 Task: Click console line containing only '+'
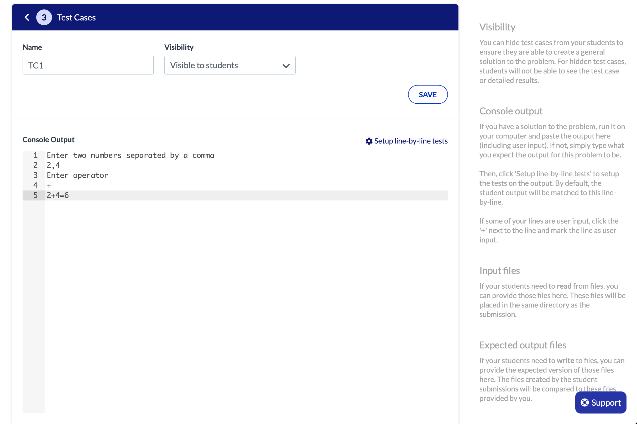click(x=49, y=185)
